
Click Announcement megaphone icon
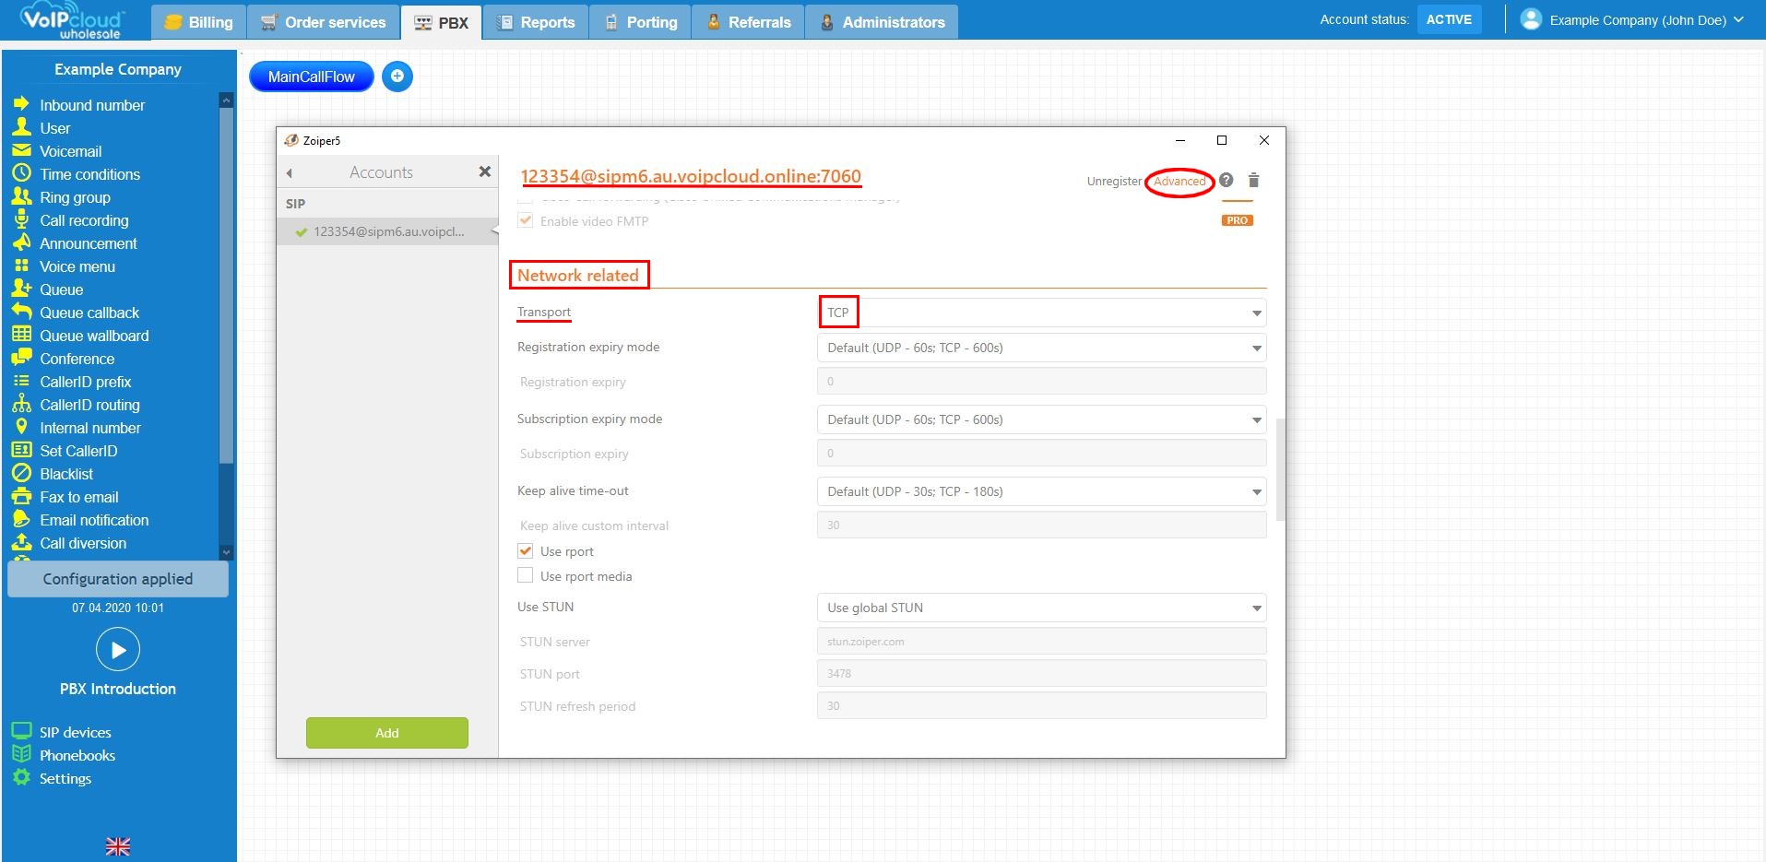(21, 242)
